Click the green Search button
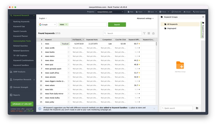 pyautogui.click(x=117, y=25)
